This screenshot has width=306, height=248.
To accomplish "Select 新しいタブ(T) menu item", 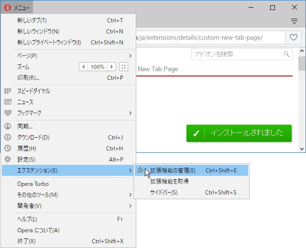I will point(68,20).
